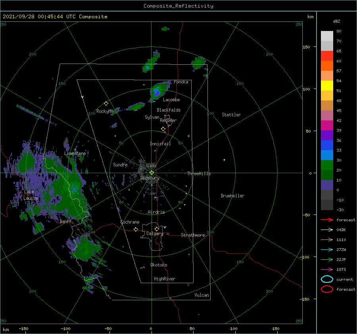Viewport: 357px width, 334px height.
Task: Click the Airdrie label
Action: (156, 212)
